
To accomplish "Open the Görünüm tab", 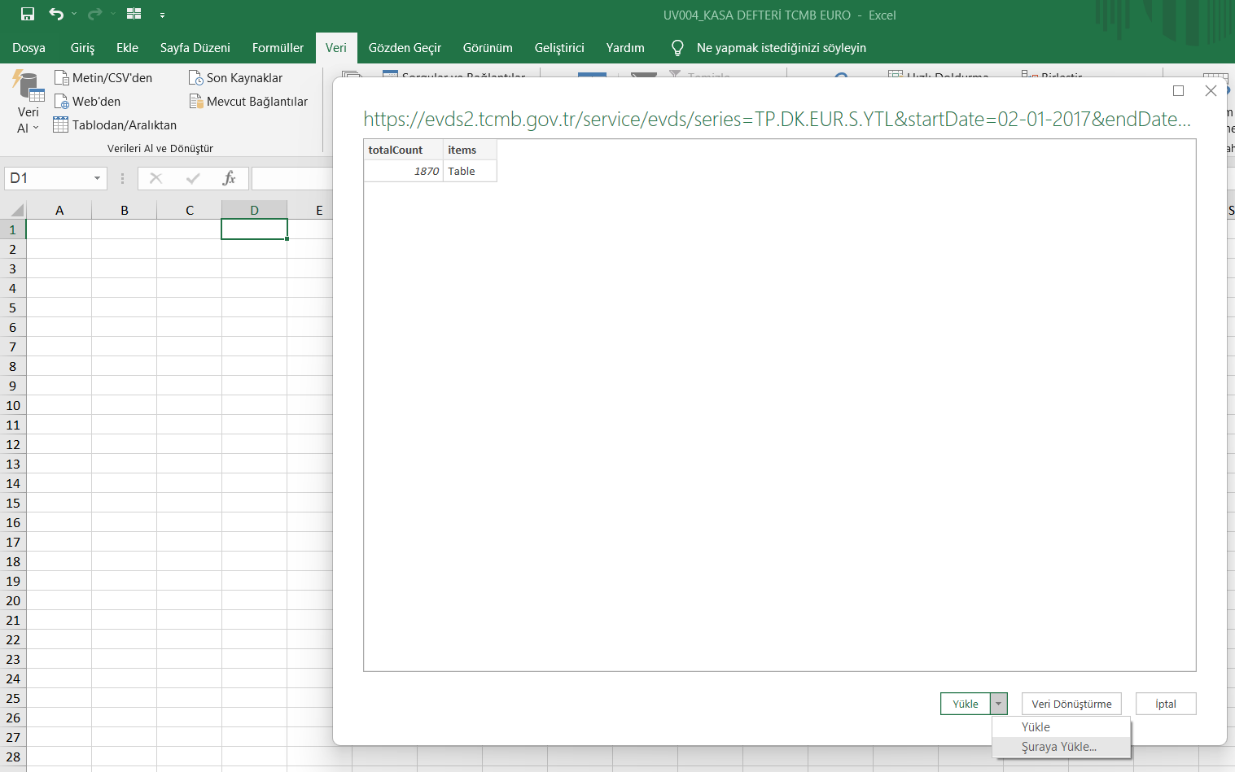I will coord(488,48).
